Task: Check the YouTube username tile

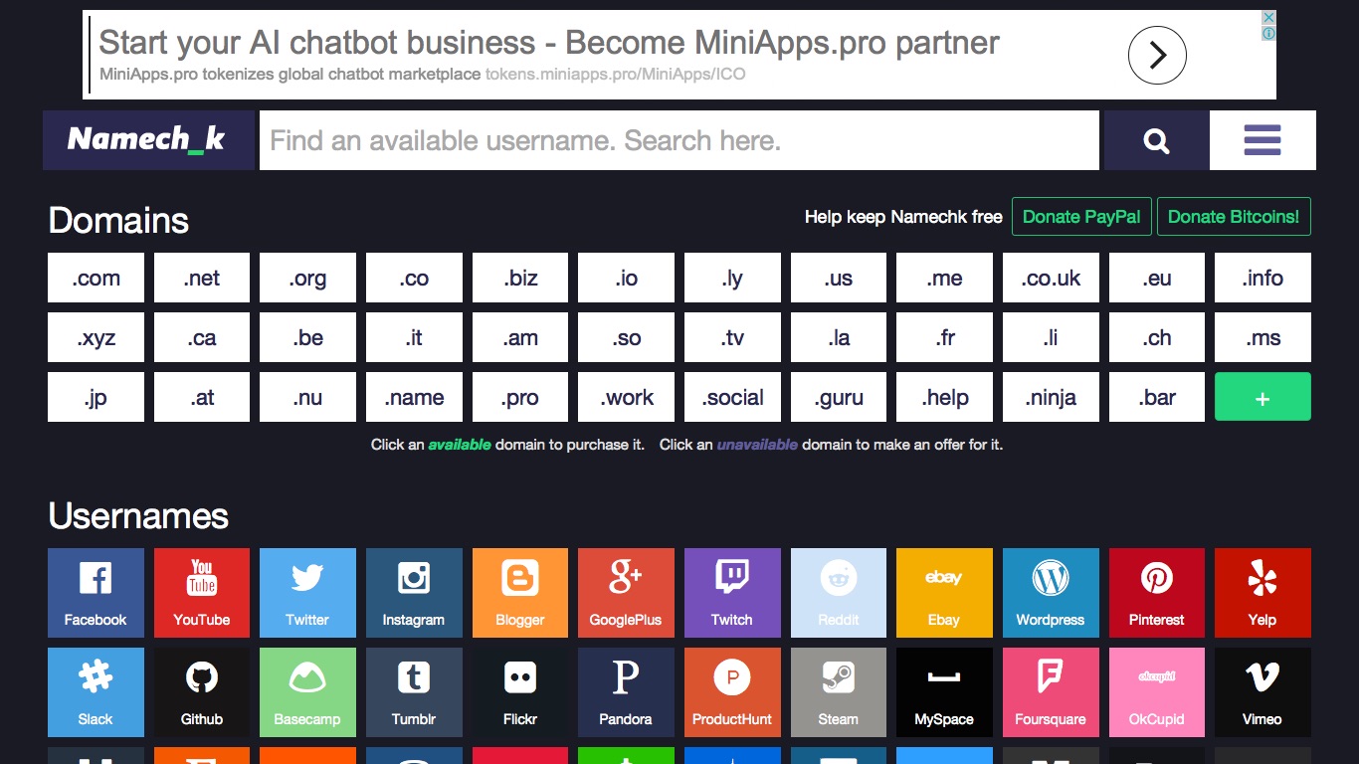Action: (202, 593)
